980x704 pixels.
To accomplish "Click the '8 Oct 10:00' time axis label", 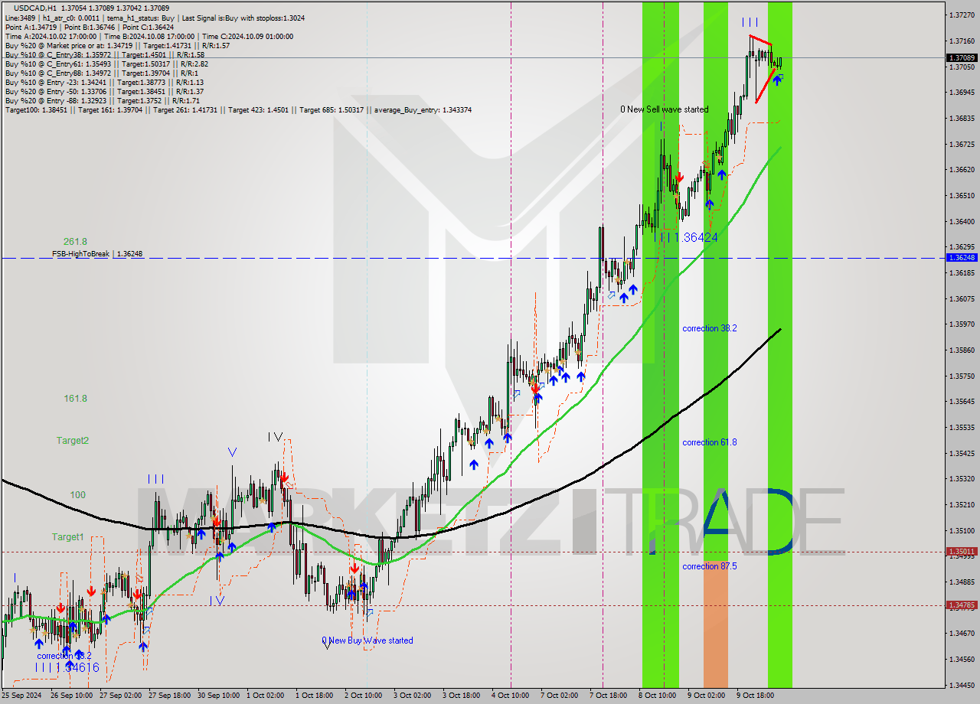I will point(658,696).
